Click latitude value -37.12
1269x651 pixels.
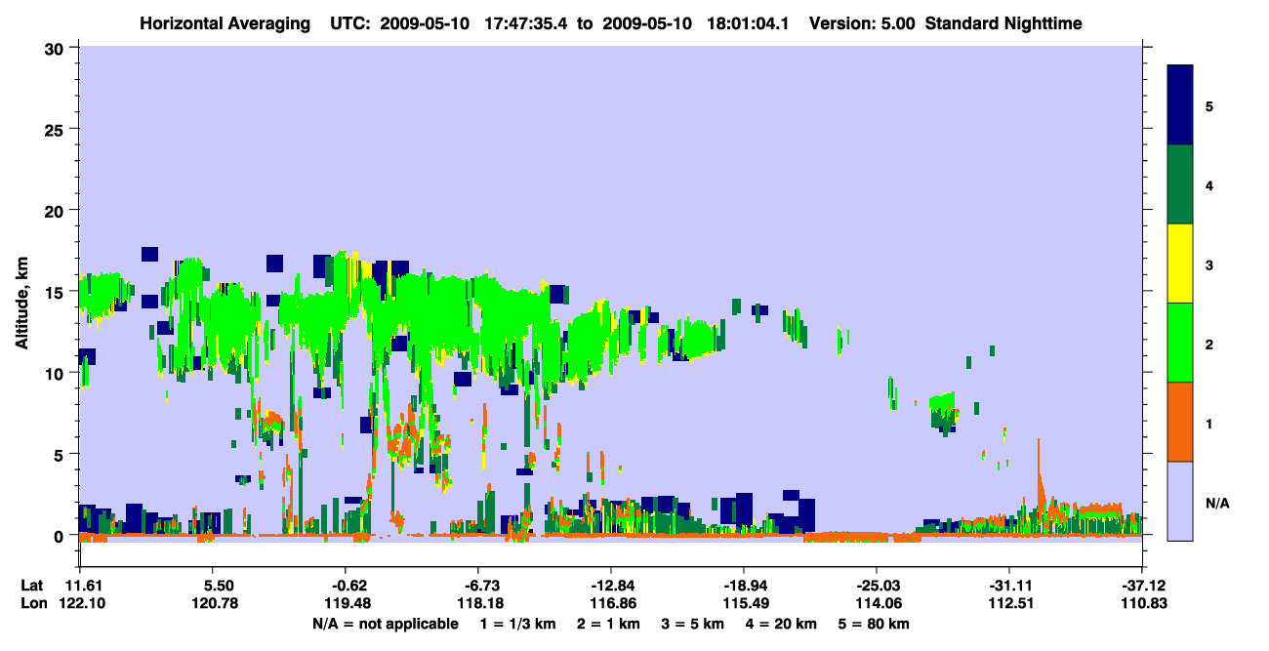(x=1142, y=585)
